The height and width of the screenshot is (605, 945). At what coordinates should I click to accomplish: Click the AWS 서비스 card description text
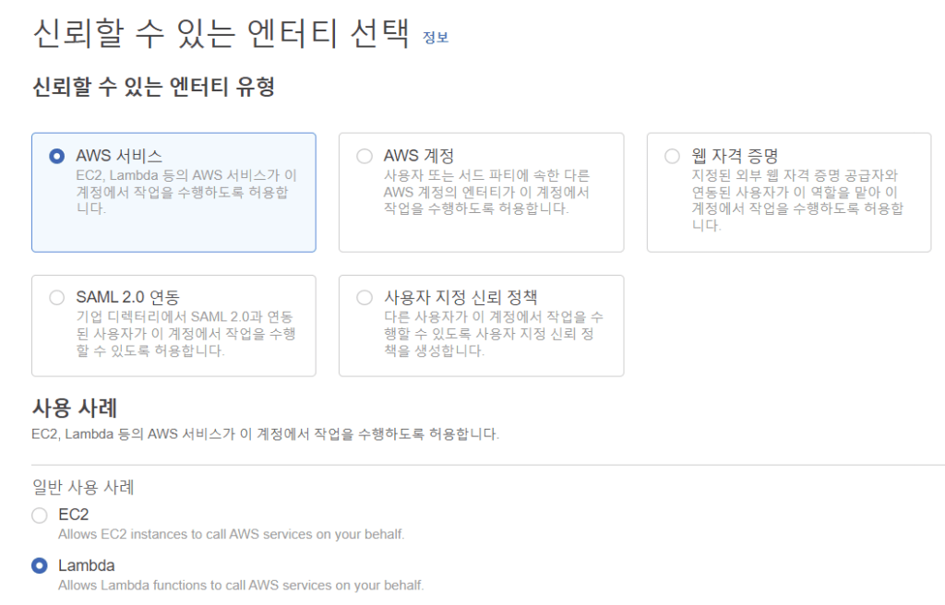coord(185,192)
